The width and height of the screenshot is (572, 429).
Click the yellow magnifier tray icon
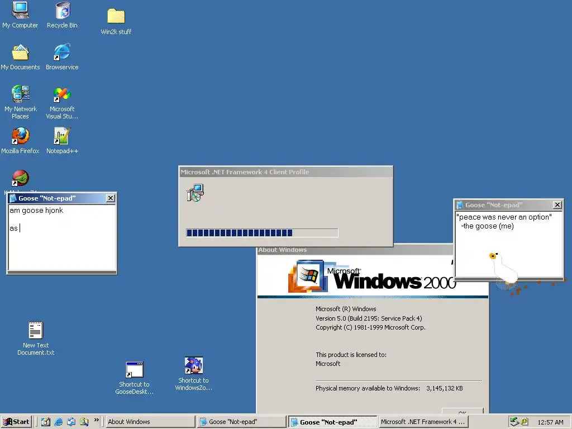(x=525, y=422)
